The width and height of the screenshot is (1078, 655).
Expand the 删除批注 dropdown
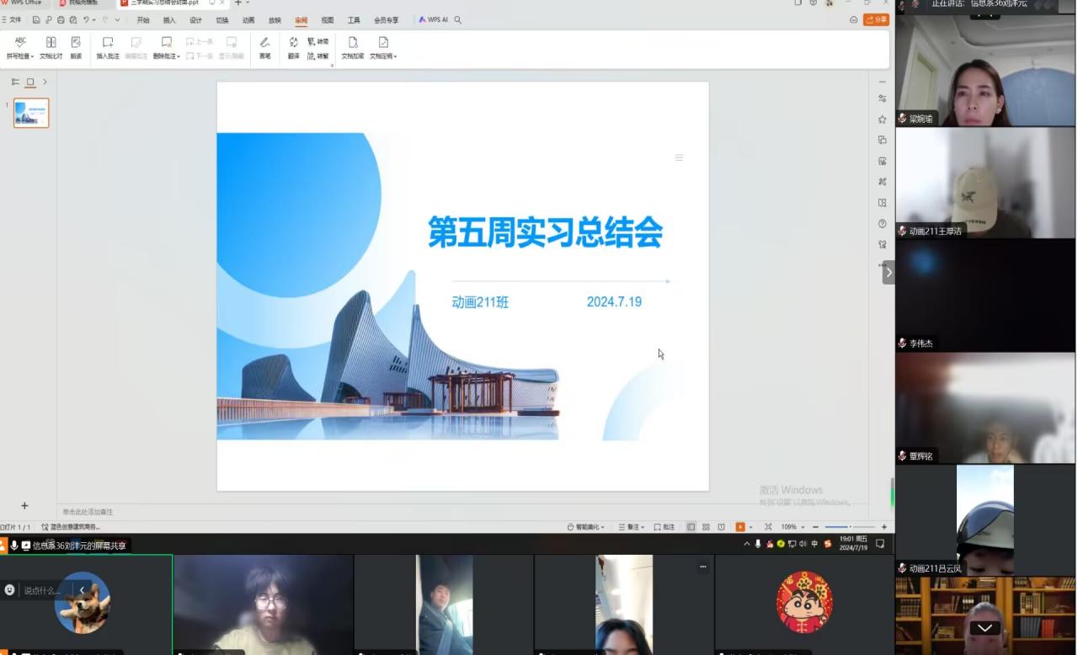[x=179, y=56]
